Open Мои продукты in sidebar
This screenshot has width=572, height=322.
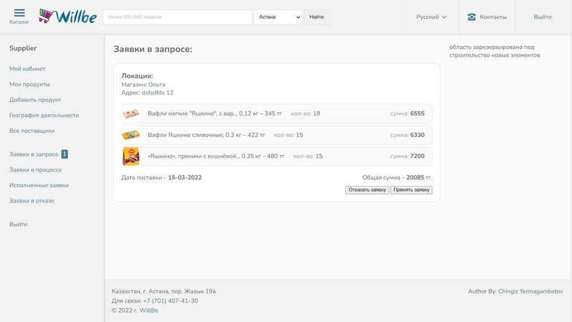(x=30, y=84)
